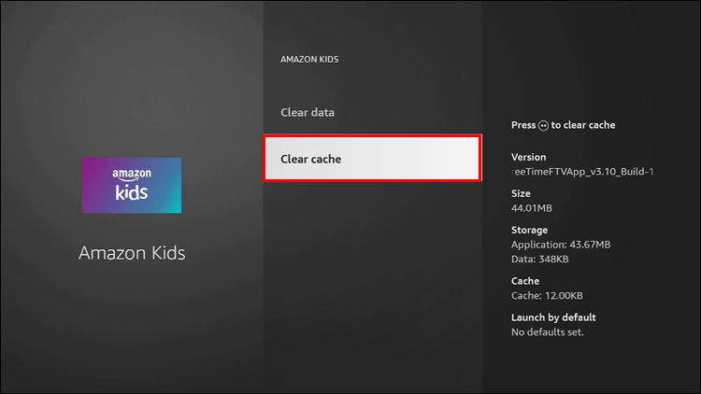Screen dimensions: 701x394
Task: Click the FreeTimeFTVApp version string
Action: [x=584, y=172]
